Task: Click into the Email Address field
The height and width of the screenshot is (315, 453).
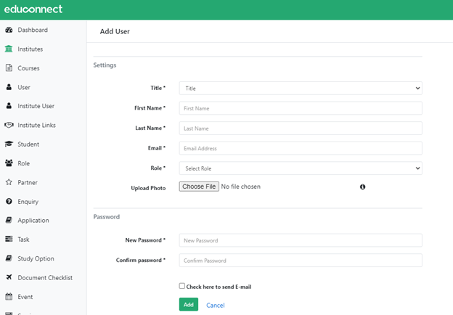Action: (301, 148)
